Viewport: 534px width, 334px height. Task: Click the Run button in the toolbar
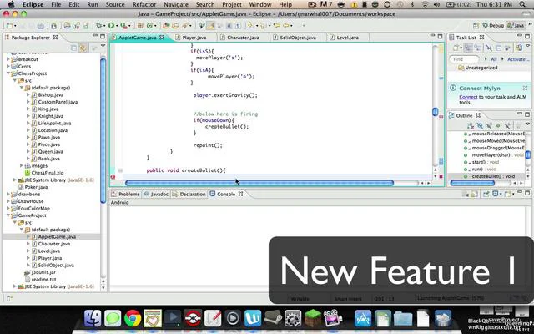point(111,26)
